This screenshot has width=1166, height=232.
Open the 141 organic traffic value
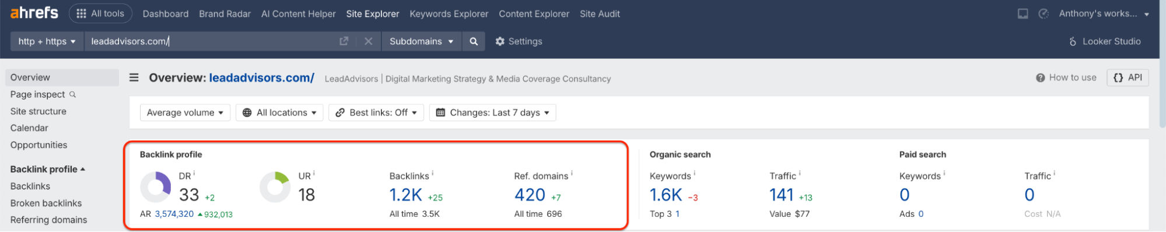tap(782, 195)
